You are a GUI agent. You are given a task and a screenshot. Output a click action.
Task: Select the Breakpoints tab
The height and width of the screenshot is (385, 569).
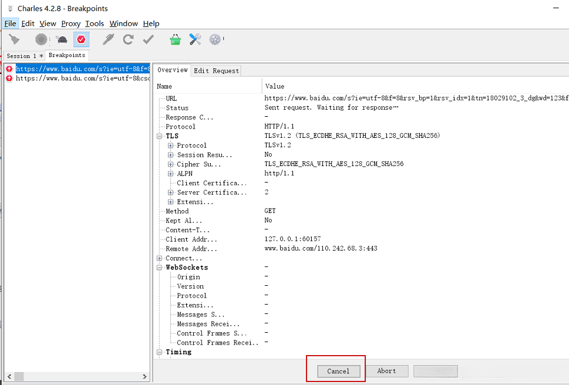pyautogui.click(x=67, y=55)
